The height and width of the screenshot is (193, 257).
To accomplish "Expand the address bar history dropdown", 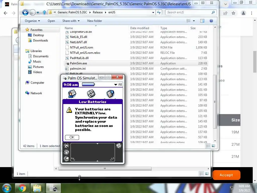I will point(153,13).
